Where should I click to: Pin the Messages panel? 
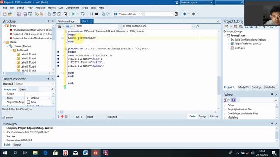[272, 123]
